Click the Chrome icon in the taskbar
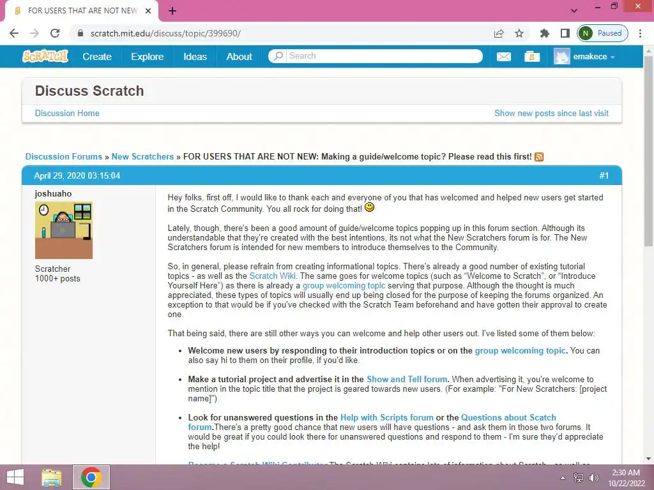Viewport: 654px width, 490px height. click(x=91, y=477)
